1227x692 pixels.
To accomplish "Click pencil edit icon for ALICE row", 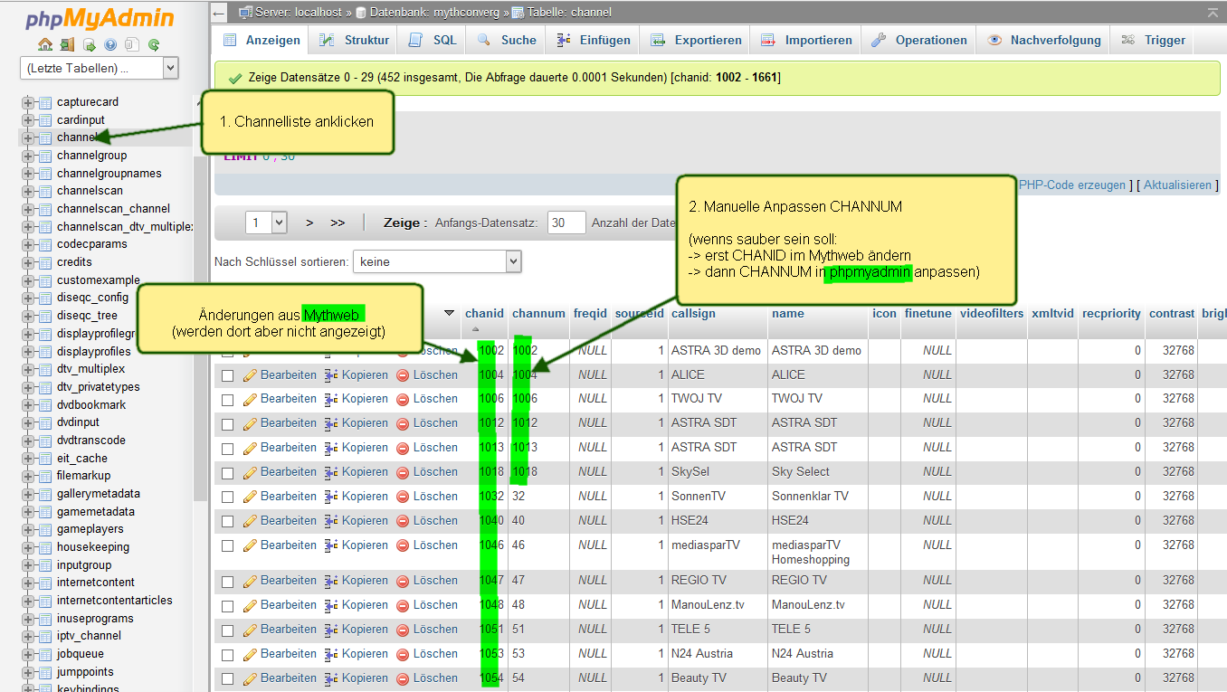I will [251, 374].
